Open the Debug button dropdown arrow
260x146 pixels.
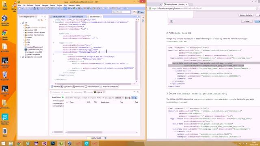tap(71, 8)
